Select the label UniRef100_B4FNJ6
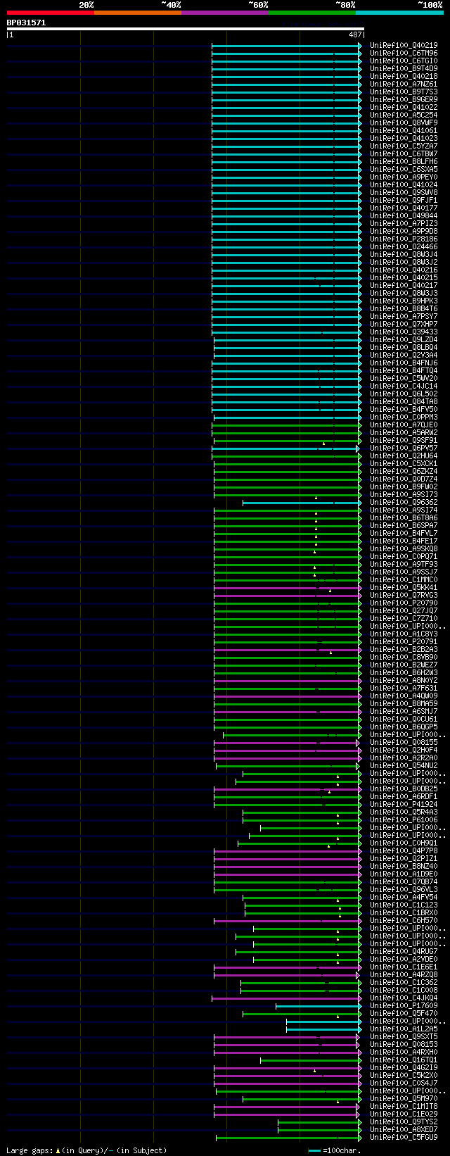Viewport: 450px width, 1156px height. point(404,363)
